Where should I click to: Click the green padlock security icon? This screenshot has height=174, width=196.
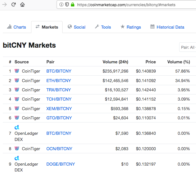(x=73, y=4)
